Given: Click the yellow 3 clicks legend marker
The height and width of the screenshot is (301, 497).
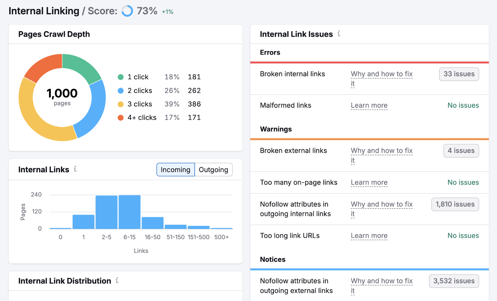Looking at the screenshot, I should 121,104.
